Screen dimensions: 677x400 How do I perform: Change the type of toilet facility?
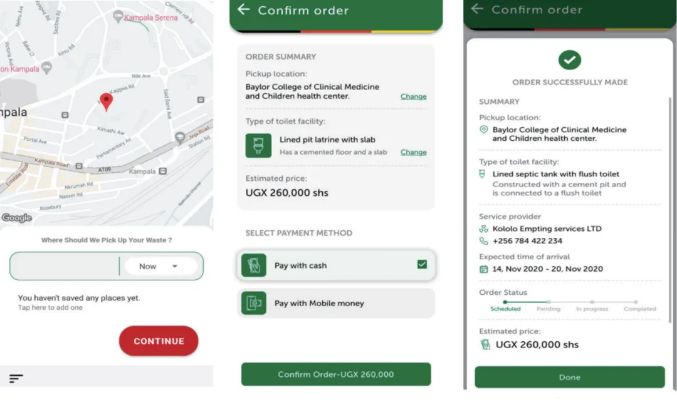[x=413, y=152]
